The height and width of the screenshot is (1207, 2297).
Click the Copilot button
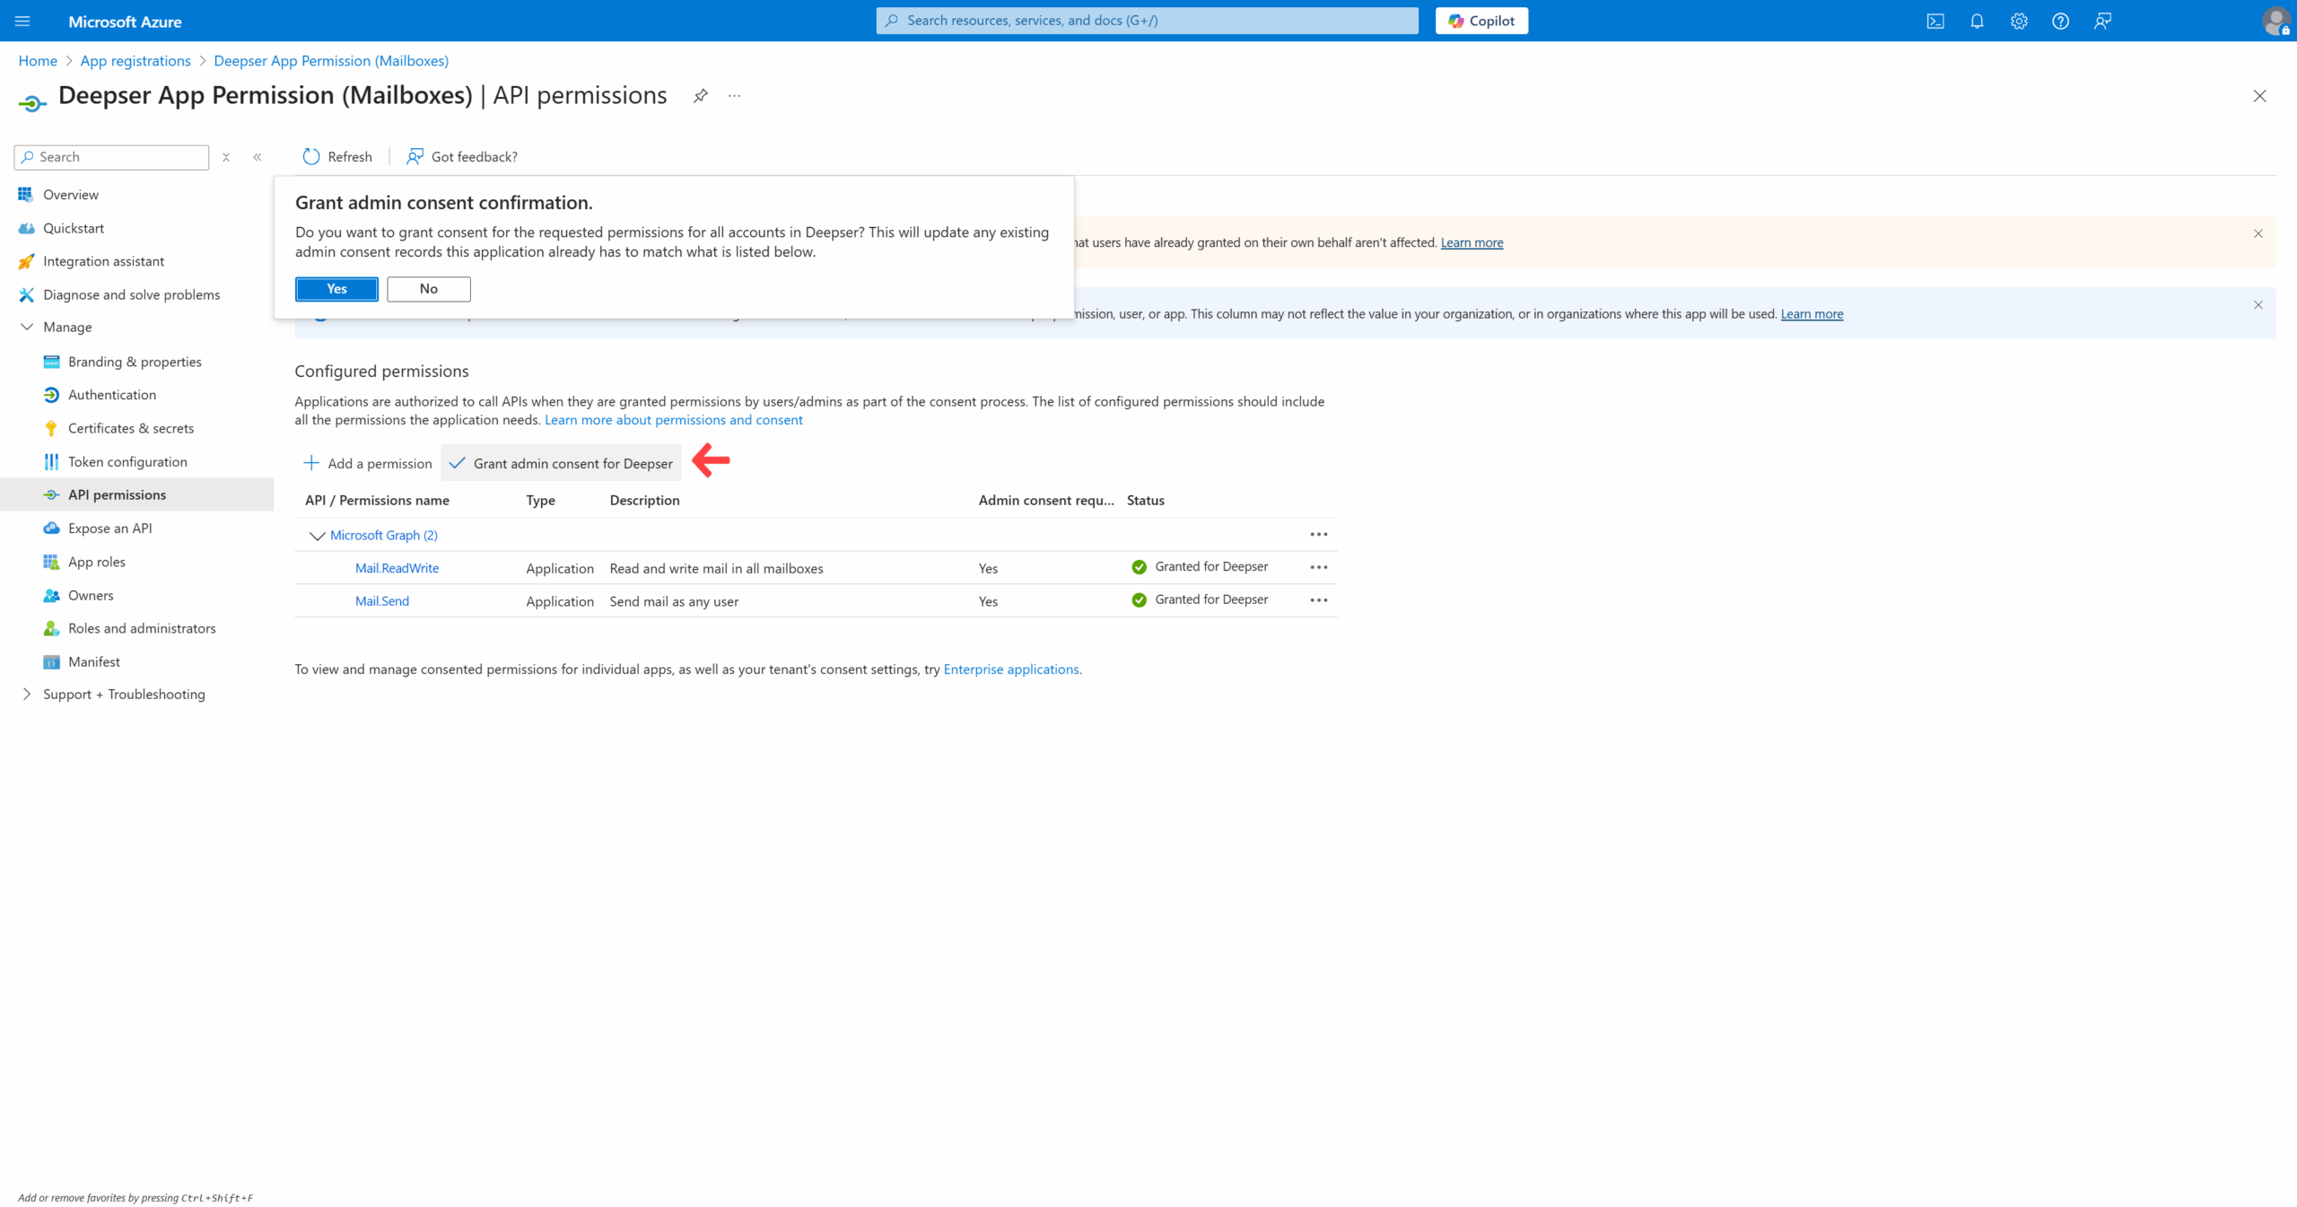[x=1481, y=21]
